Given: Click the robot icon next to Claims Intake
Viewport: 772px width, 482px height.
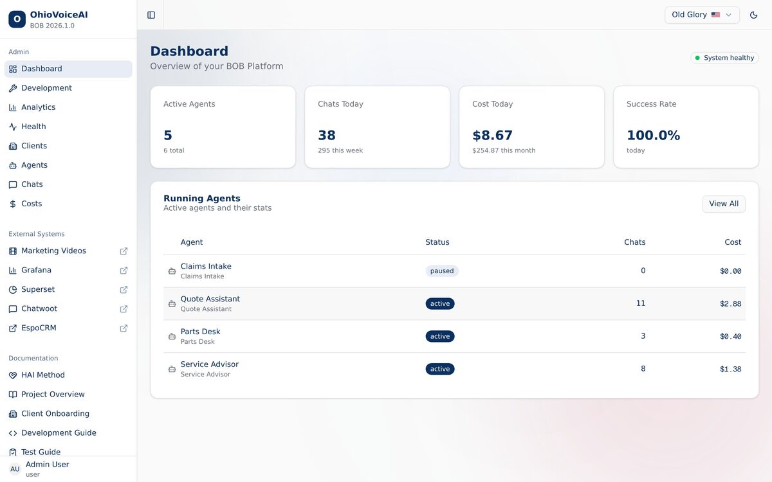Looking at the screenshot, I should 172,271.
